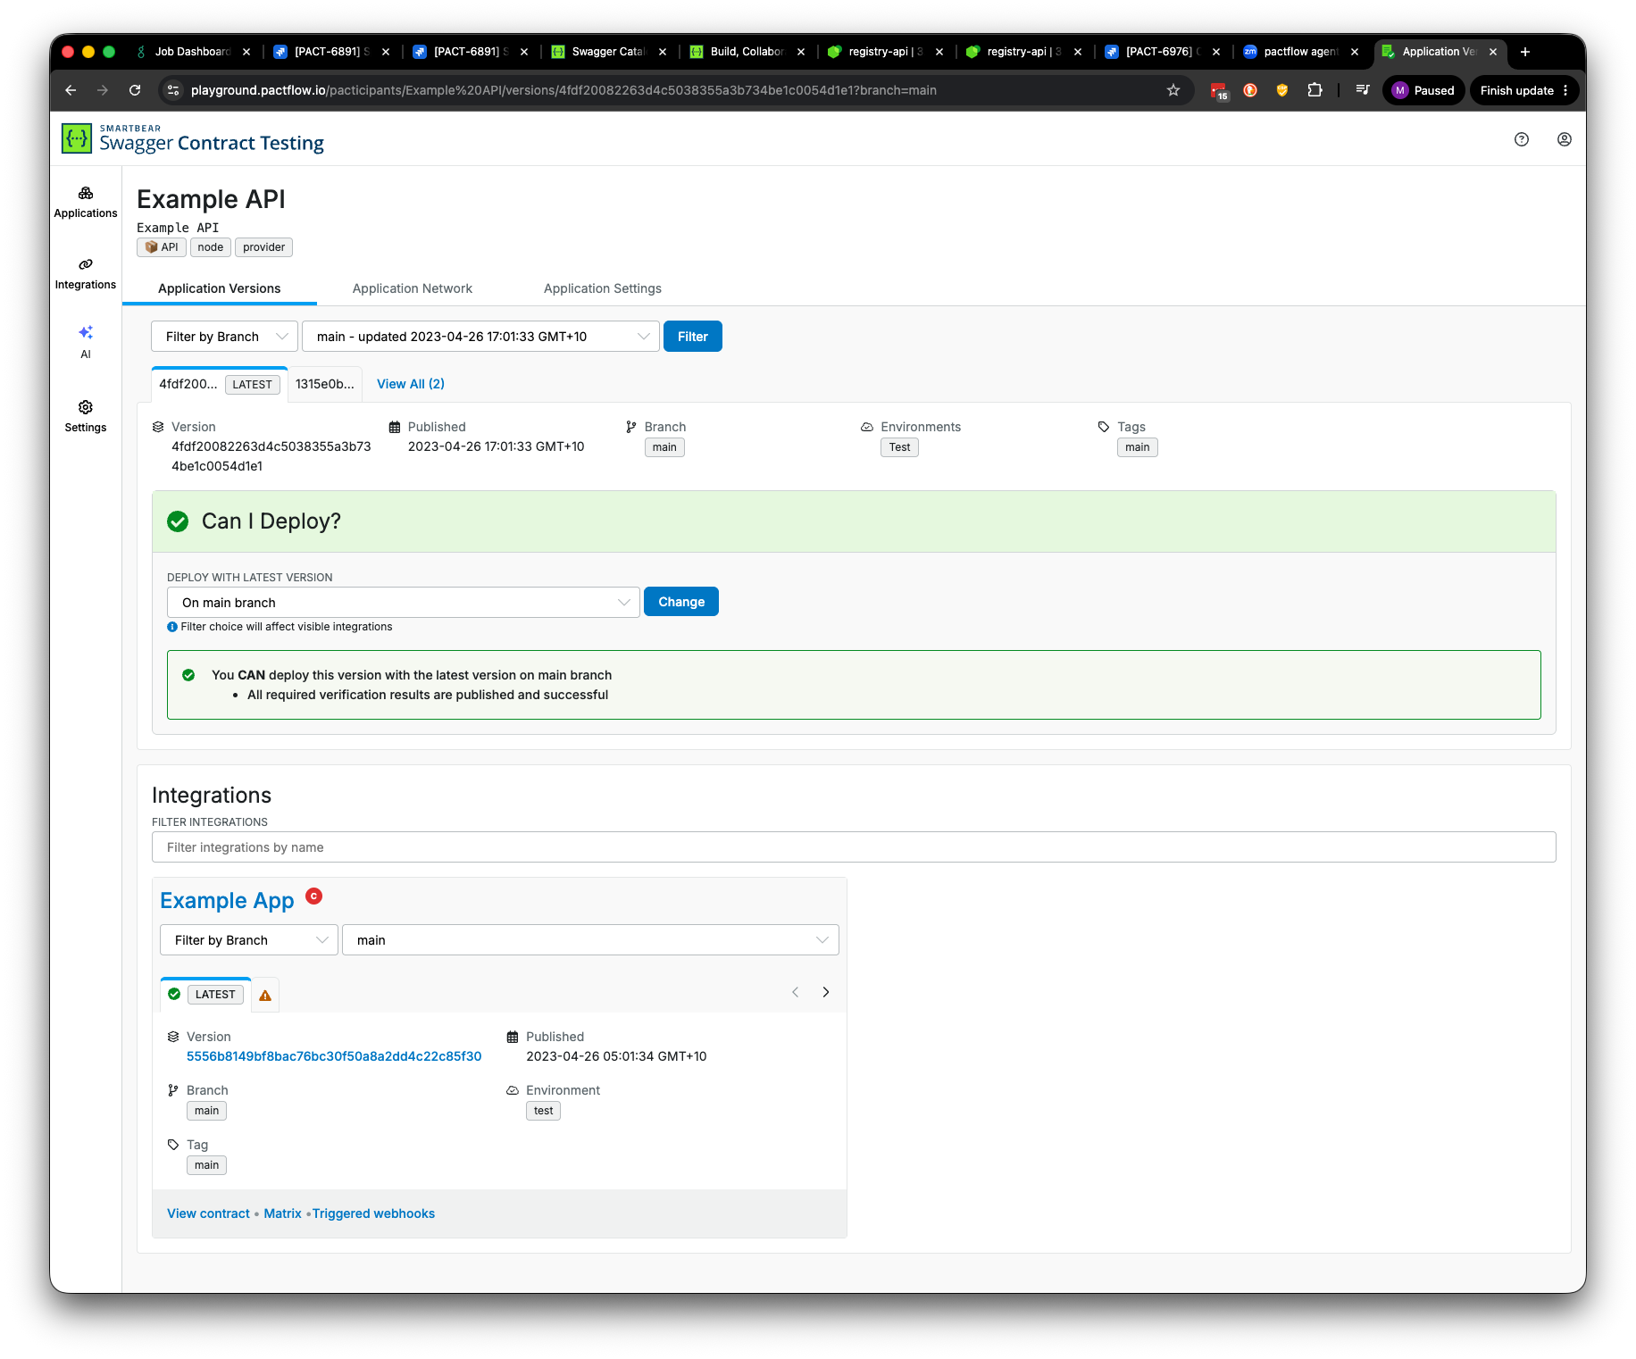
Task: Open Applications in the sidebar
Action: pos(86,203)
